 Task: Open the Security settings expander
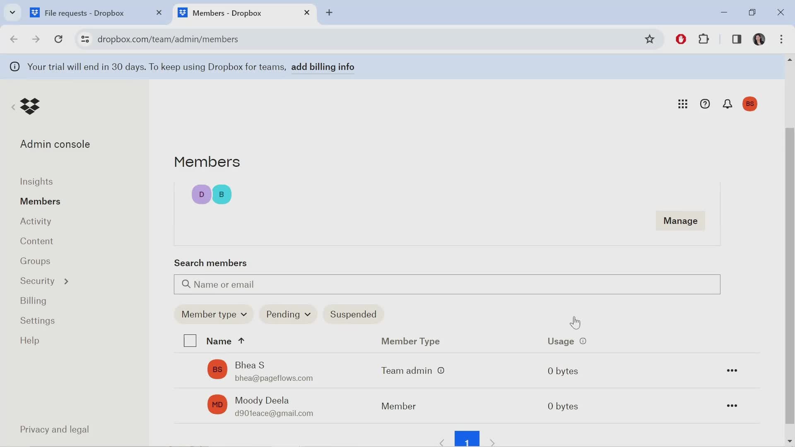click(65, 281)
